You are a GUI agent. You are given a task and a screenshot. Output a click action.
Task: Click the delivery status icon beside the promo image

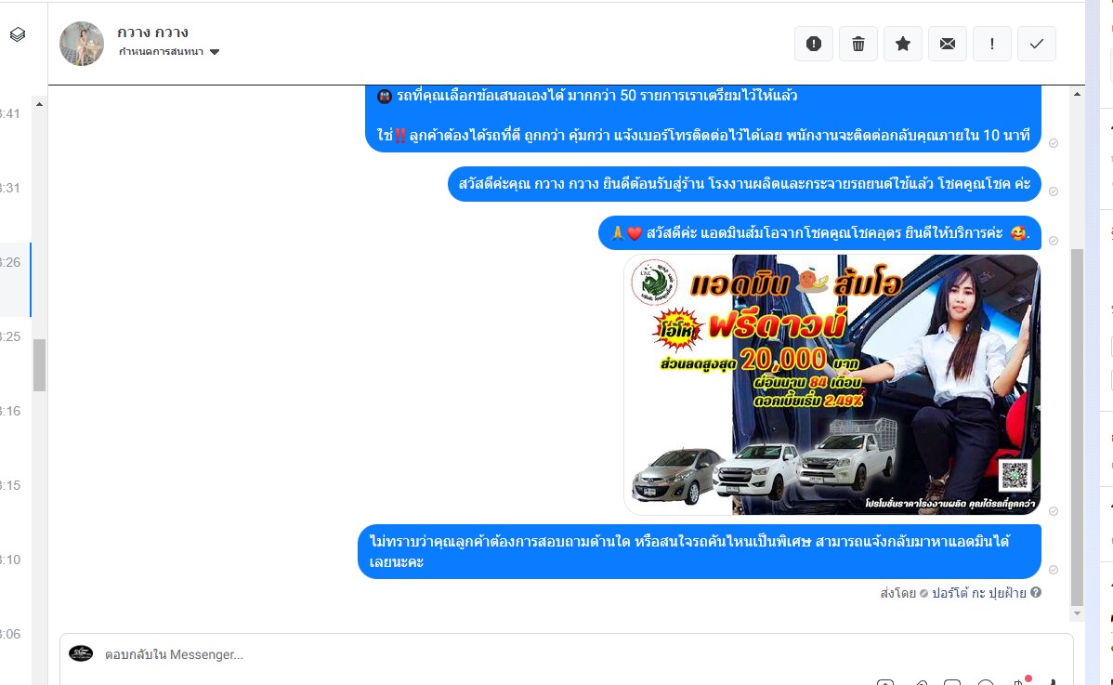[1054, 511]
